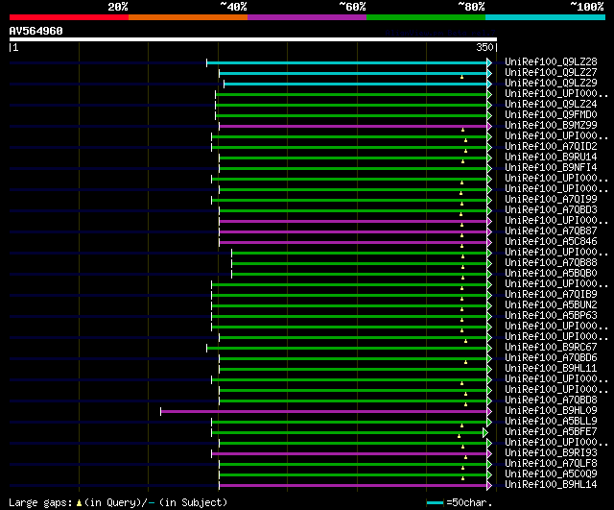Select the UniRef100_A7QID2 label
This screenshot has width=614, height=510.
pyautogui.click(x=551, y=146)
